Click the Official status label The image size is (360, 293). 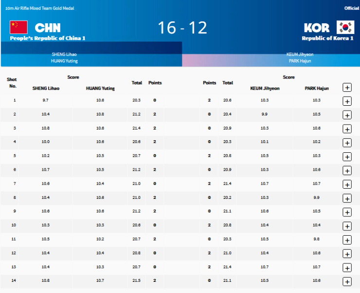352,8
